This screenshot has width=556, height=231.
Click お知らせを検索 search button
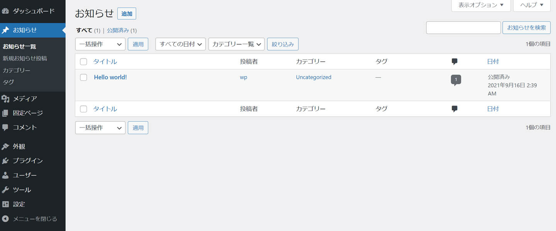(526, 28)
